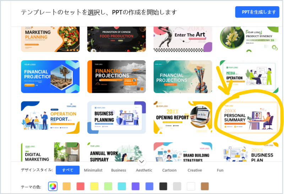Pick the Enter The Art template

[183, 39]
